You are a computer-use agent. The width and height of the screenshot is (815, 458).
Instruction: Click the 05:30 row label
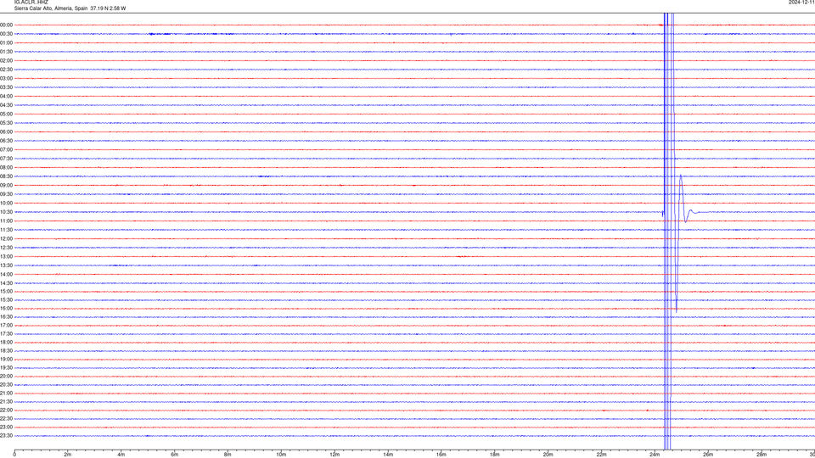pyautogui.click(x=6, y=123)
